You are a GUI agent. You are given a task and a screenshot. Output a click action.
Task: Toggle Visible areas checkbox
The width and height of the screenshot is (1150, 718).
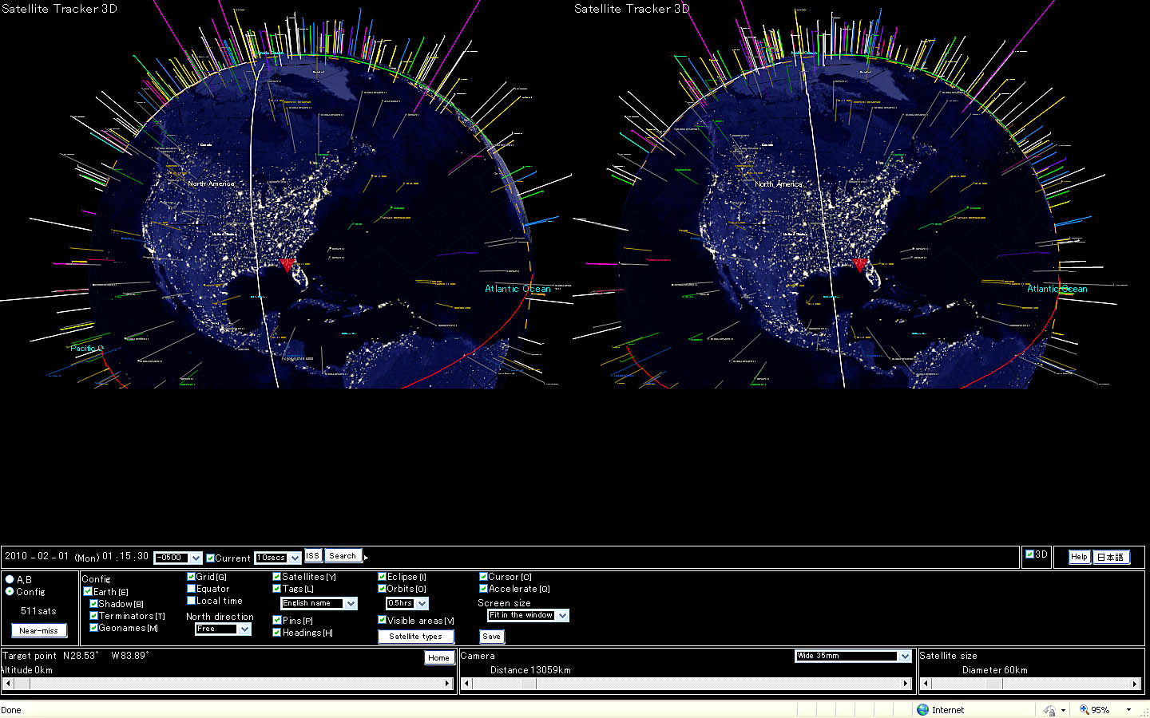coord(382,620)
